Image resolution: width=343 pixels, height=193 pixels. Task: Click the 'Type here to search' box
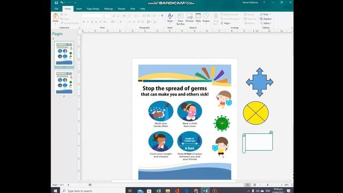click(93, 191)
